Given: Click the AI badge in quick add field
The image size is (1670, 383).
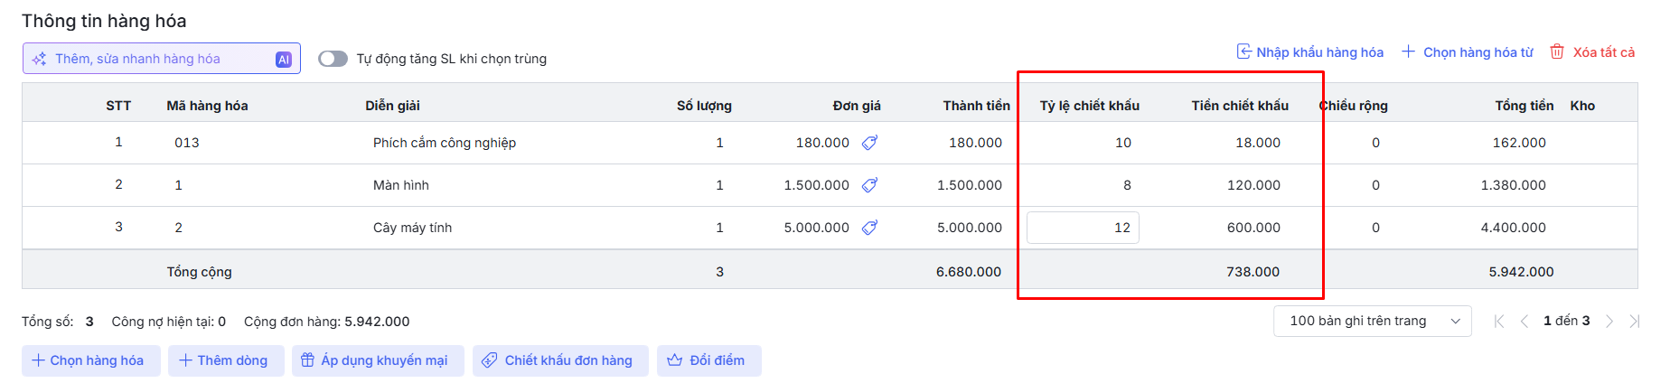Looking at the screenshot, I should 284,60.
